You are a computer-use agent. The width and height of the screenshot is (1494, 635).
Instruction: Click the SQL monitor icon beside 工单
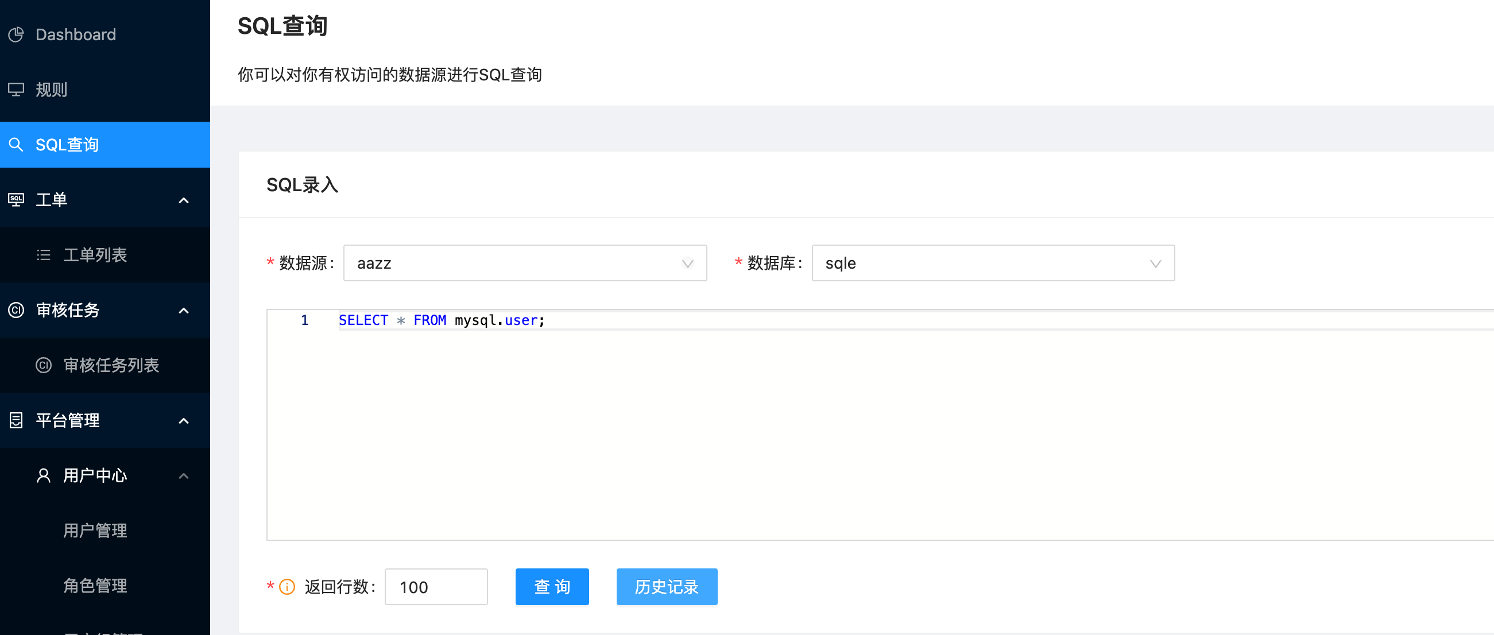(x=16, y=200)
